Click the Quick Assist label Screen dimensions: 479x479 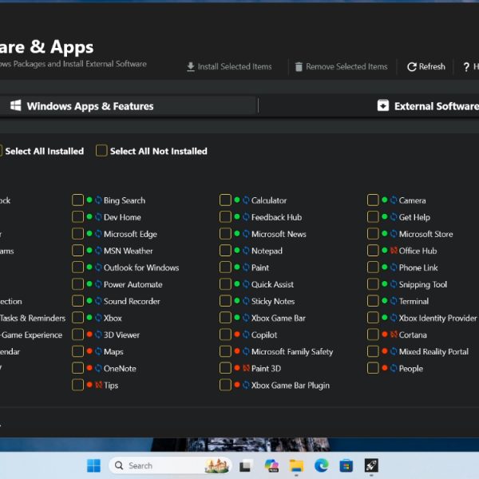[x=272, y=284]
